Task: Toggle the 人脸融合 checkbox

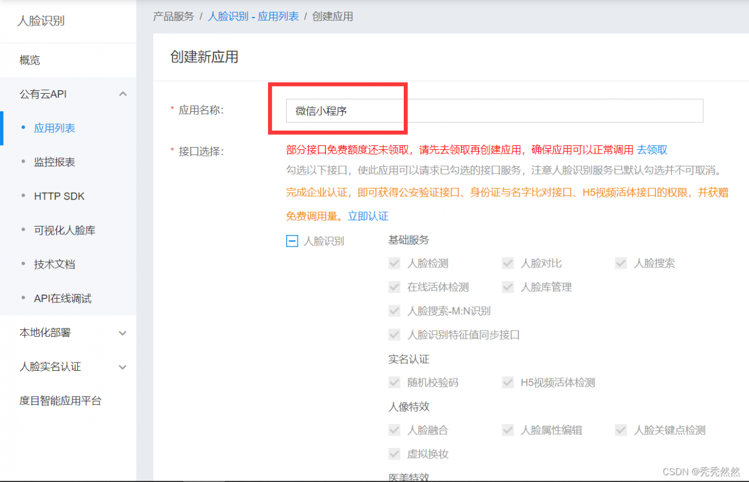Action: pos(394,430)
